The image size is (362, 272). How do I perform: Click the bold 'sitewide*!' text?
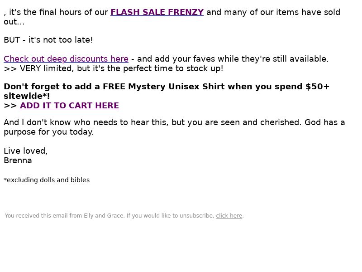coord(27,96)
